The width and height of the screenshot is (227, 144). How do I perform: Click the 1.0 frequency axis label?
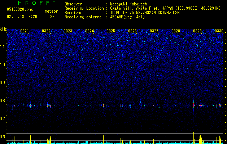3,65
